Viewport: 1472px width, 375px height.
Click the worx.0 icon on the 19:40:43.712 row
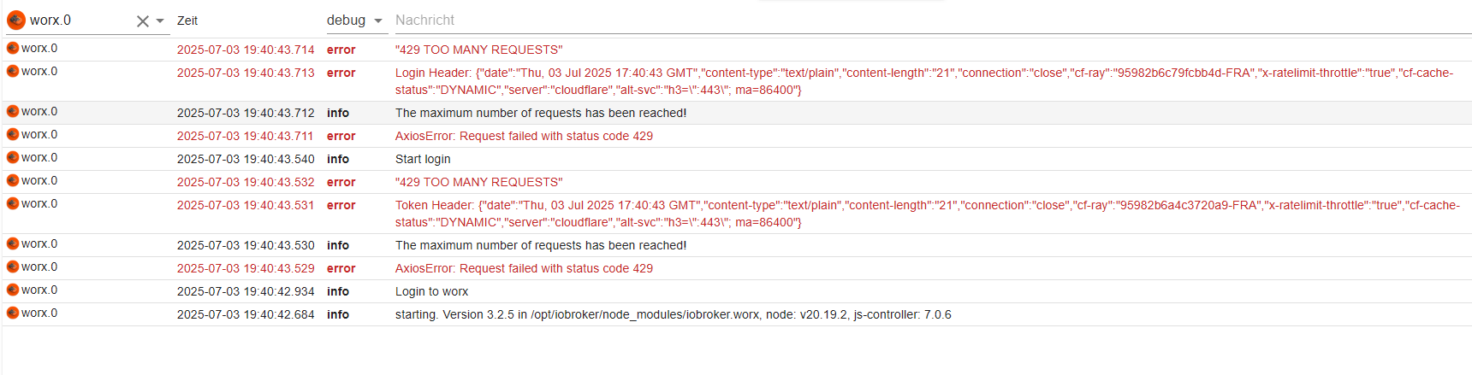[13, 112]
